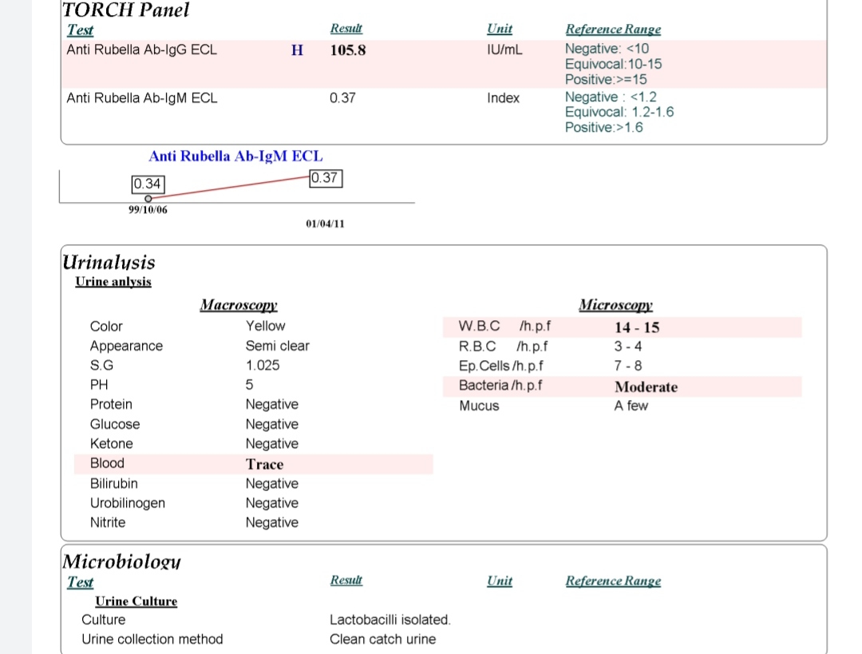
Task: Click the chart data point above 99/10/06
Action: click(148, 199)
